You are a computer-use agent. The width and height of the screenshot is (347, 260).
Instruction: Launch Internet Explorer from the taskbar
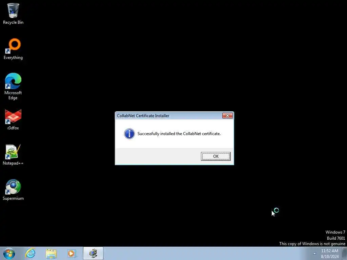click(x=30, y=253)
